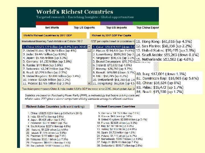The width and height of the screenshot is (205, 153).
Task: Click Saudi Arabia $55,263 callout line
Action: pos(167,55)
